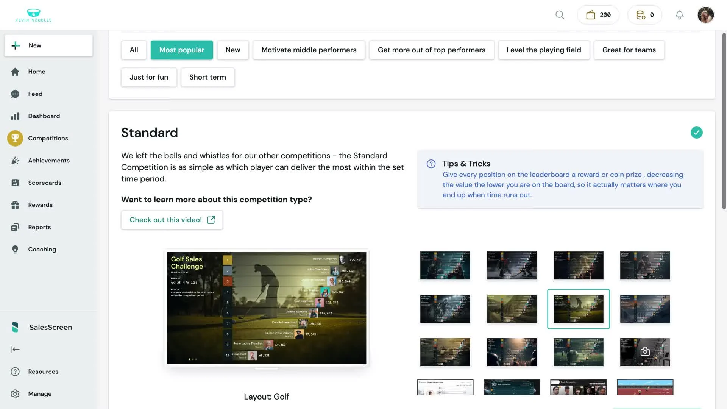Select the Just for fun filter
Image resolution: width=727 pixels, height=409 pixels.
click(149, 77)
